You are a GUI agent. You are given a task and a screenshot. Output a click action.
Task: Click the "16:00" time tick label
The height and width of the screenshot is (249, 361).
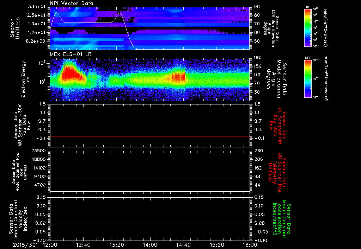point(250,245)
